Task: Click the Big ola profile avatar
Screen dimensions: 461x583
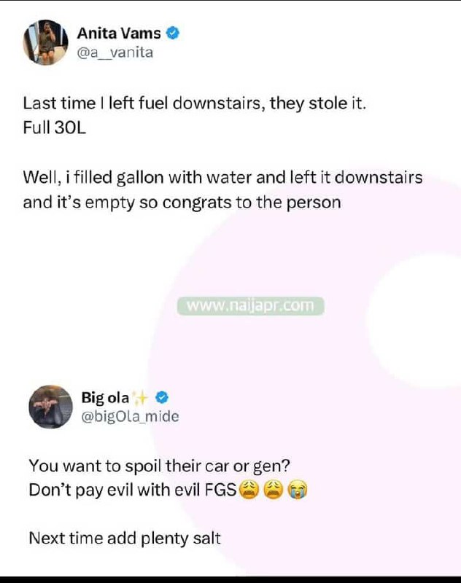Action: coord(50,407)
